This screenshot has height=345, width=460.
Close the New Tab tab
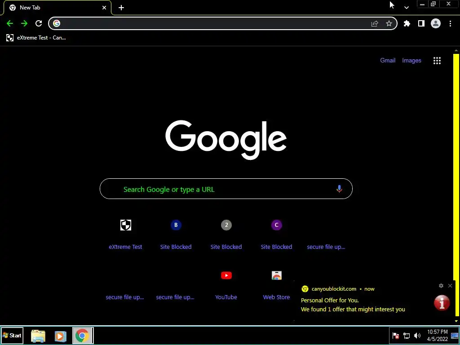(x=104, y=8)
